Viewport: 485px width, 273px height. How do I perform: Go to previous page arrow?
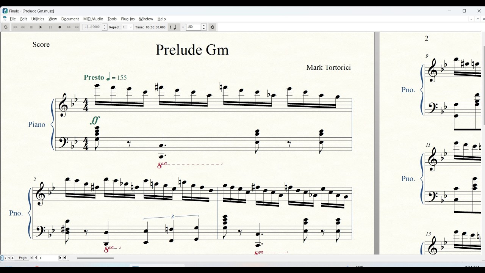coord(36,258)
